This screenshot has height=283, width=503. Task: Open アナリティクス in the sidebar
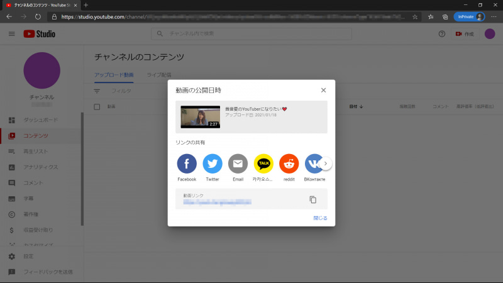[x=40, y=167]
